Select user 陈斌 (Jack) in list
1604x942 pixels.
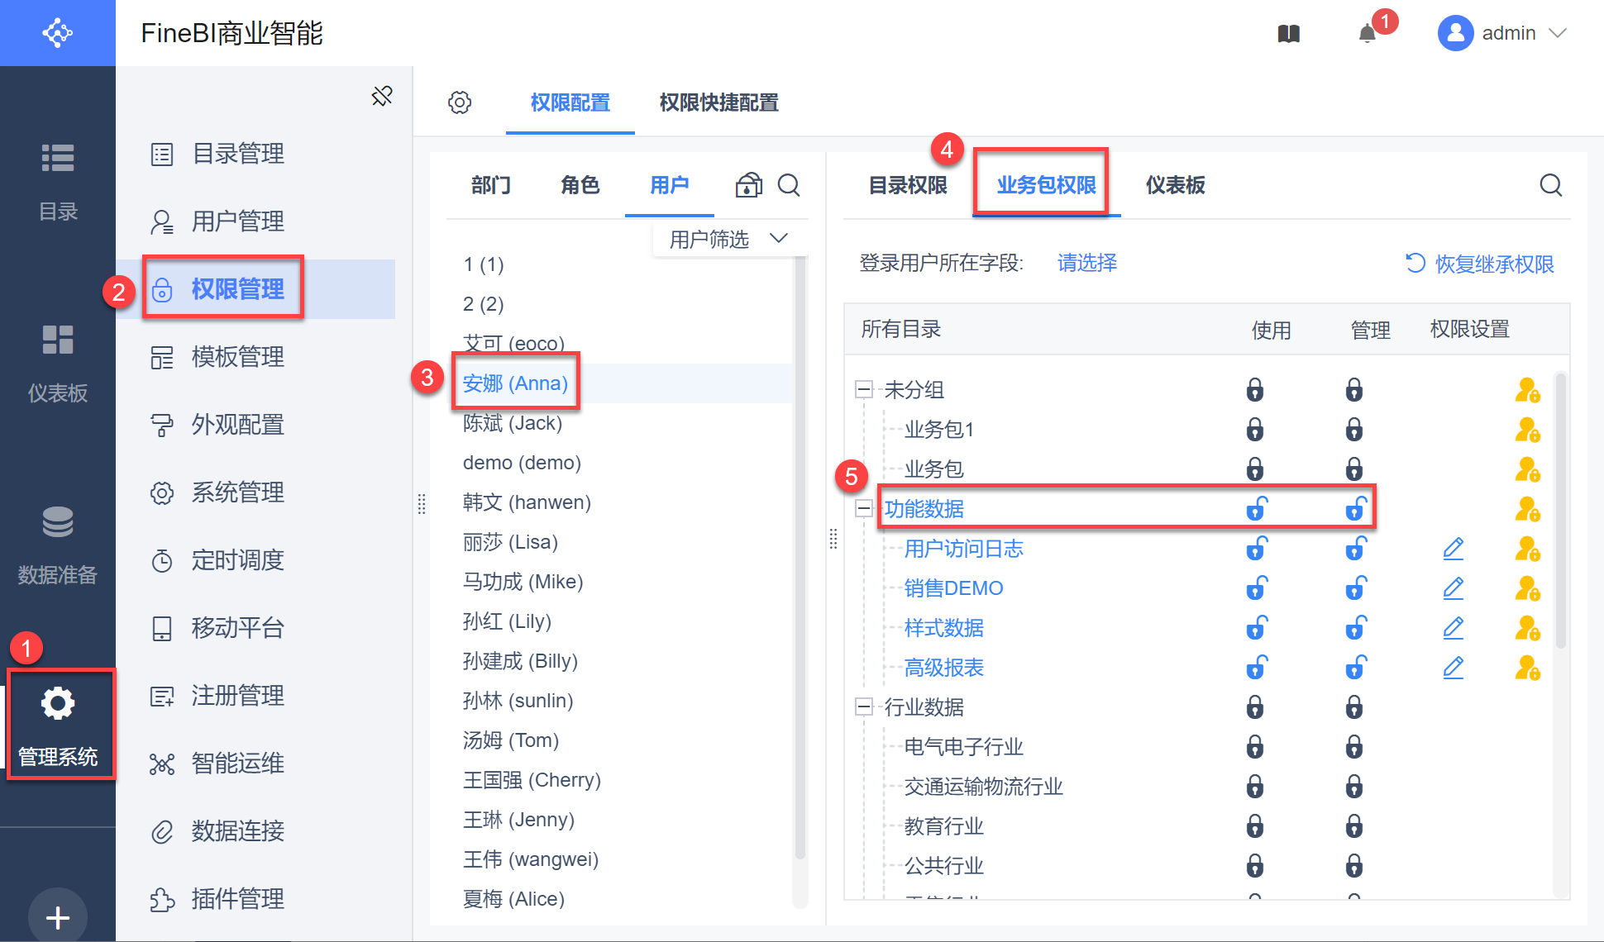(513, 423)
